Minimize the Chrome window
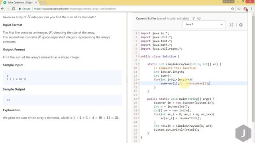 pos(238,2)
